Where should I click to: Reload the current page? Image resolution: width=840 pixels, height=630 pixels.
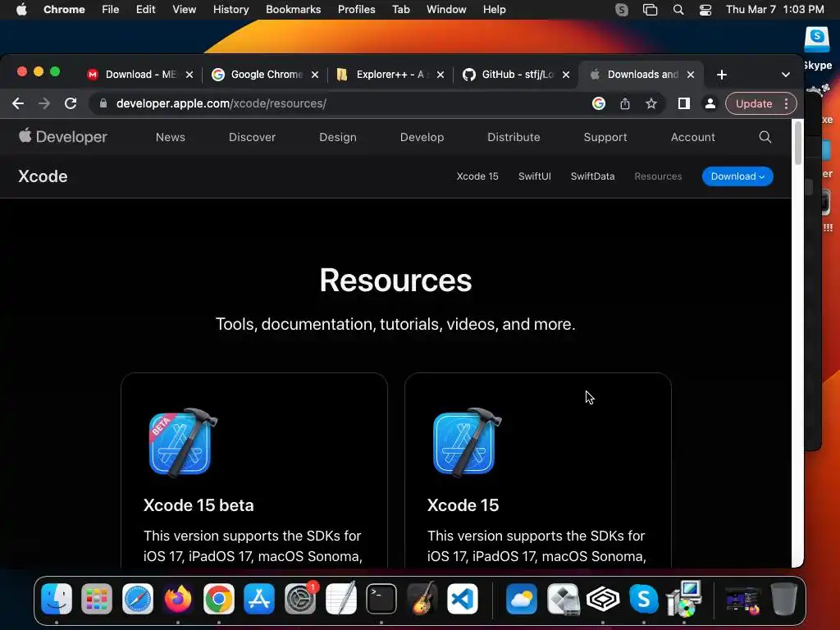pyautogui.click(x=71, y=103)
